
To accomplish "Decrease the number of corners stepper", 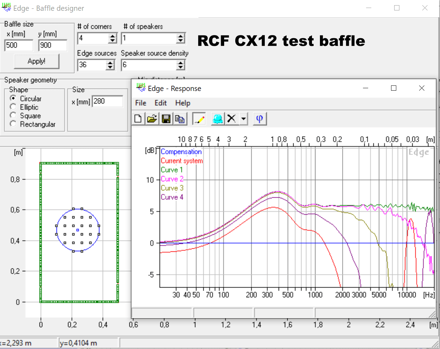I will [x=112, y=41].
